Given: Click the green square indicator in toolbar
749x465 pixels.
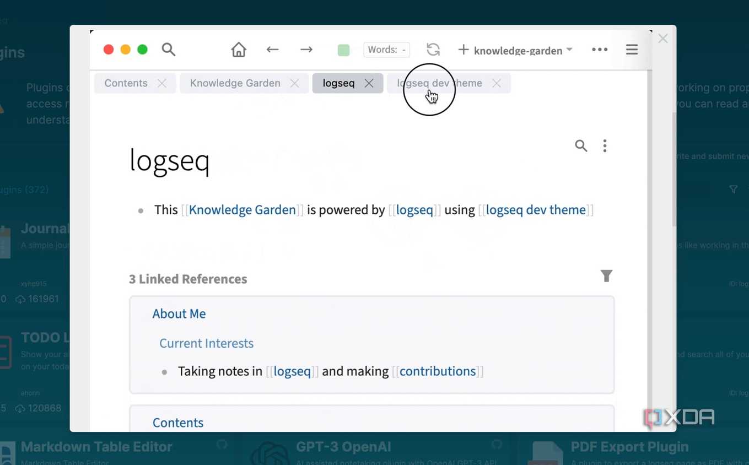Looking at the screenshot, I should point(343,50).
